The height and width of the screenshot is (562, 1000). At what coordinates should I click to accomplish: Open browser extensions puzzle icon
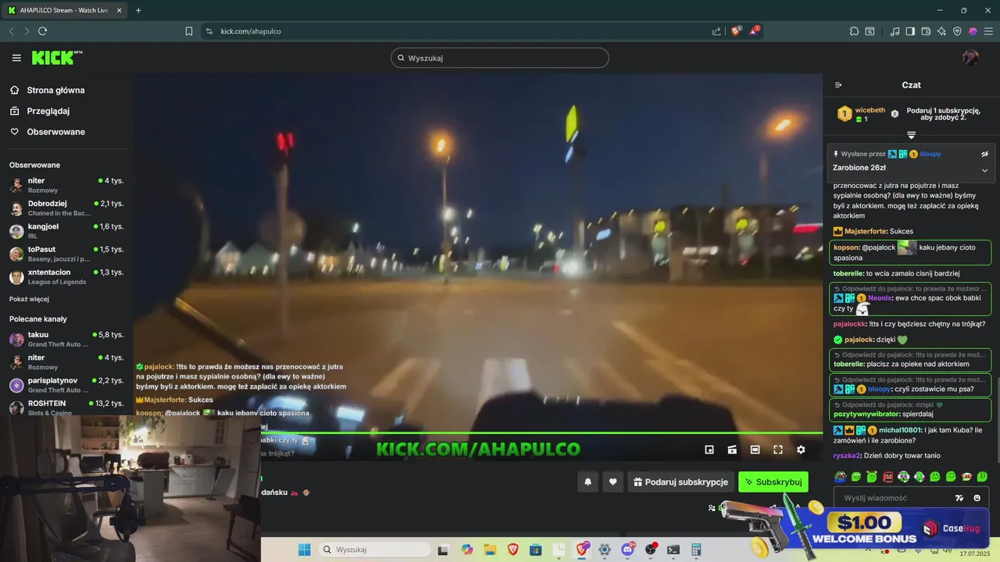pyautogui.click(x=854, y=31)
